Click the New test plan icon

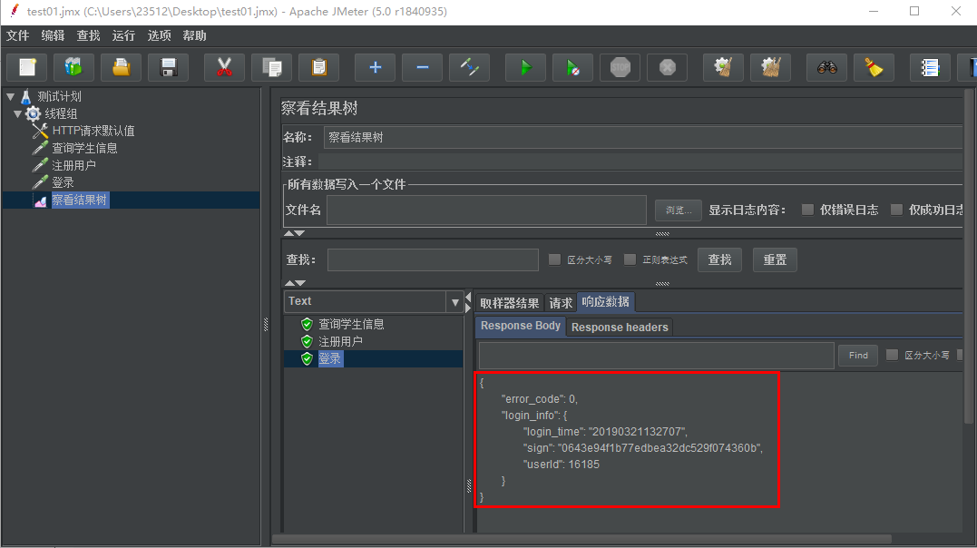coord(27,67)
